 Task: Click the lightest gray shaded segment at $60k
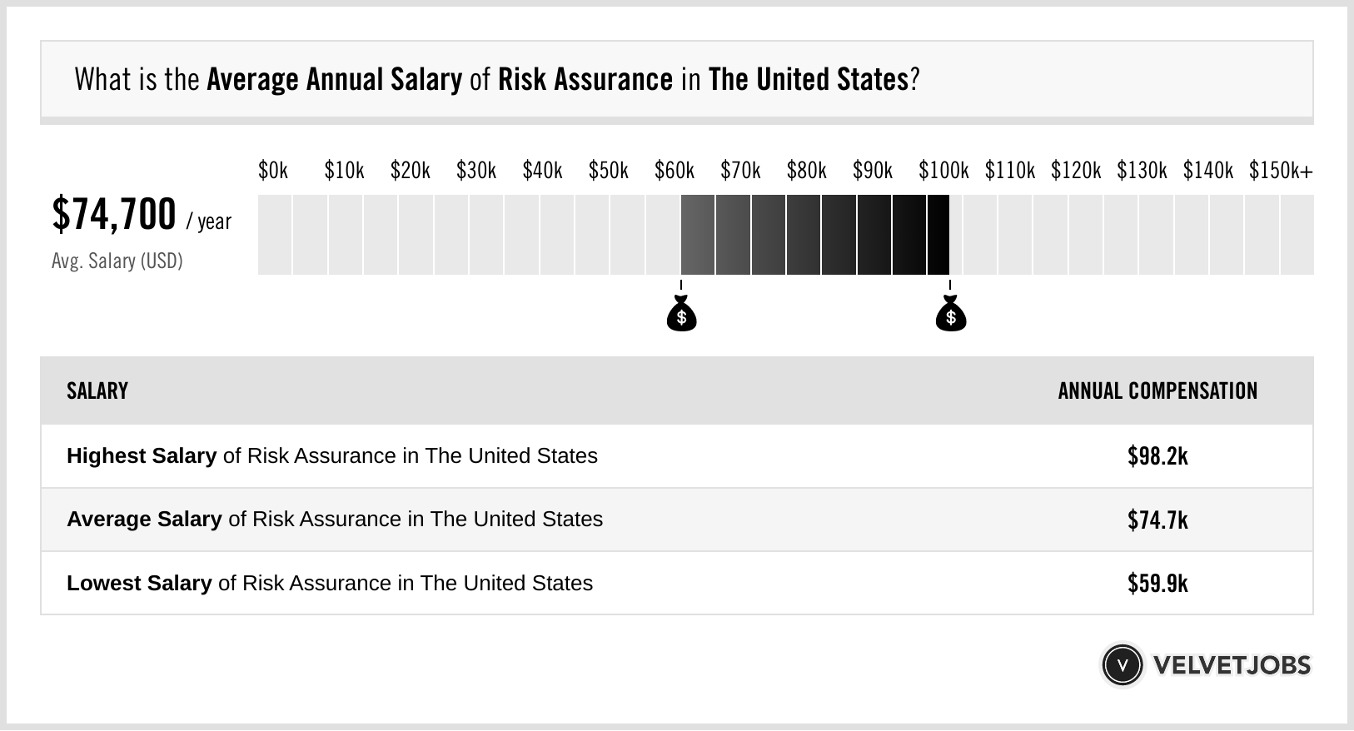pyautogui.click(x=698, y=235)
